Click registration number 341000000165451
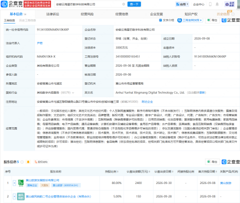The height and width of the screenshot is (203, 240). tap(128, 57)
